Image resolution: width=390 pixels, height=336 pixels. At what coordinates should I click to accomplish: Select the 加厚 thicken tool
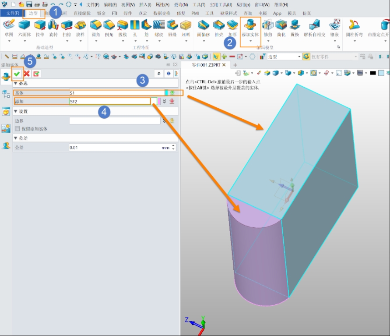[232, 28]
